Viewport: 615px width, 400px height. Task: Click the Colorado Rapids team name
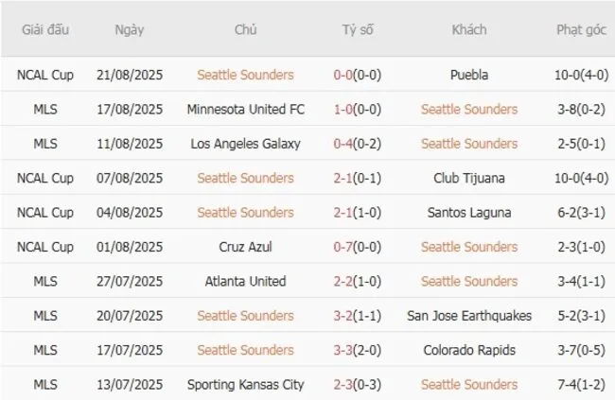(x=469, y=350)
